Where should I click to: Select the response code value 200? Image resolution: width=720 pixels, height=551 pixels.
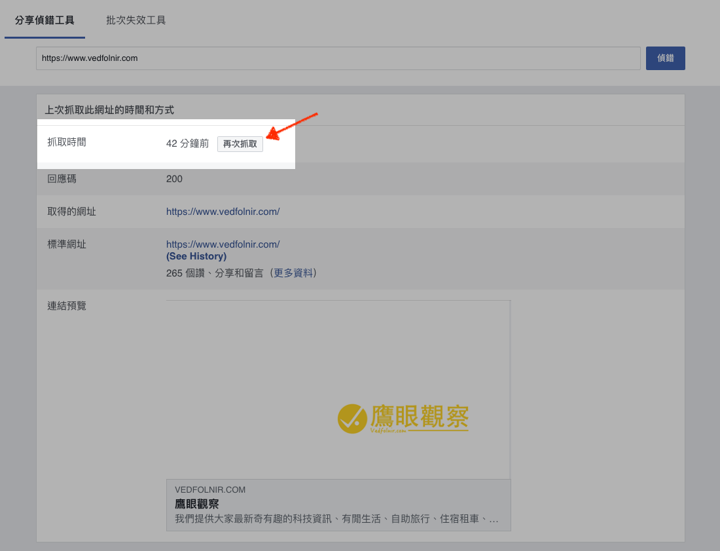pyautogui.click(x=174, y=179)
